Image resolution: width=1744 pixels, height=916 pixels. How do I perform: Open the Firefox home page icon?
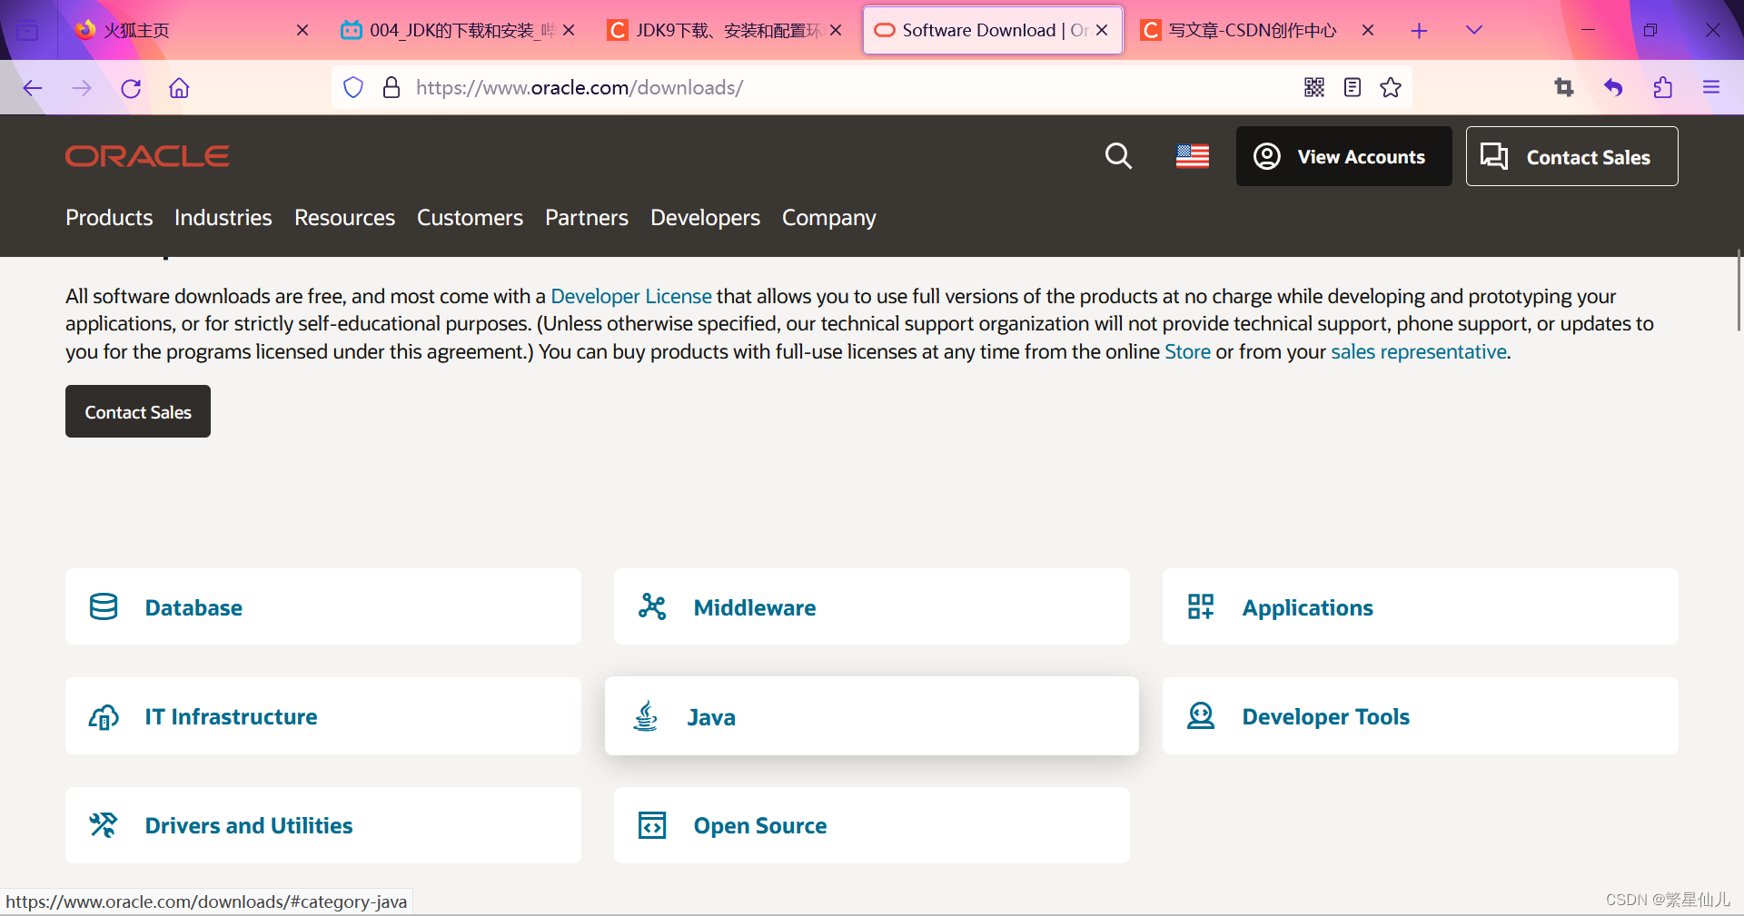[x=179, y=88]
